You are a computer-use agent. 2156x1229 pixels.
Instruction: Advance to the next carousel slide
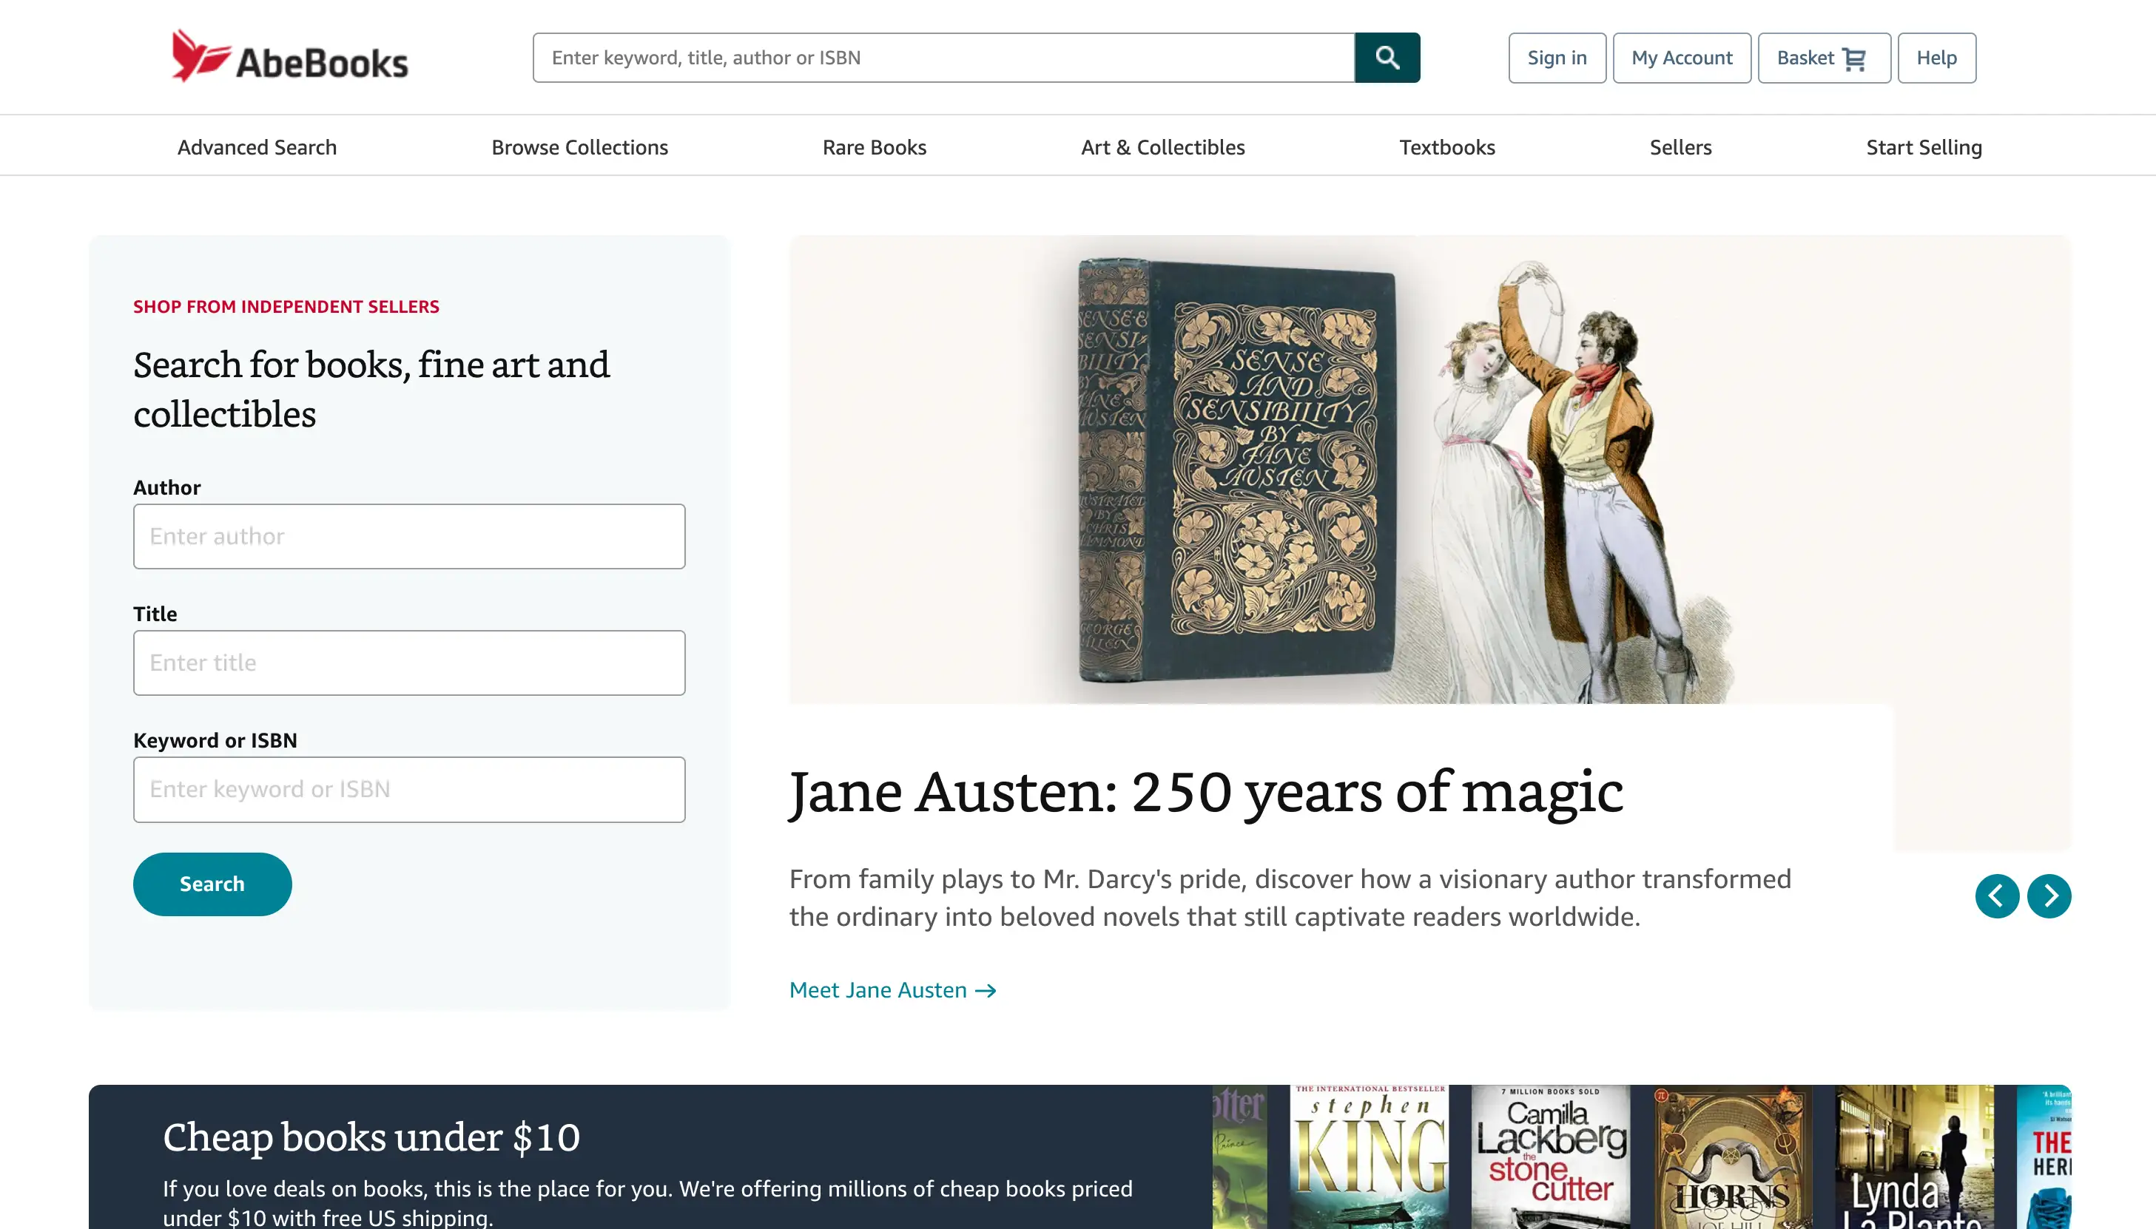pos(2049,895)
